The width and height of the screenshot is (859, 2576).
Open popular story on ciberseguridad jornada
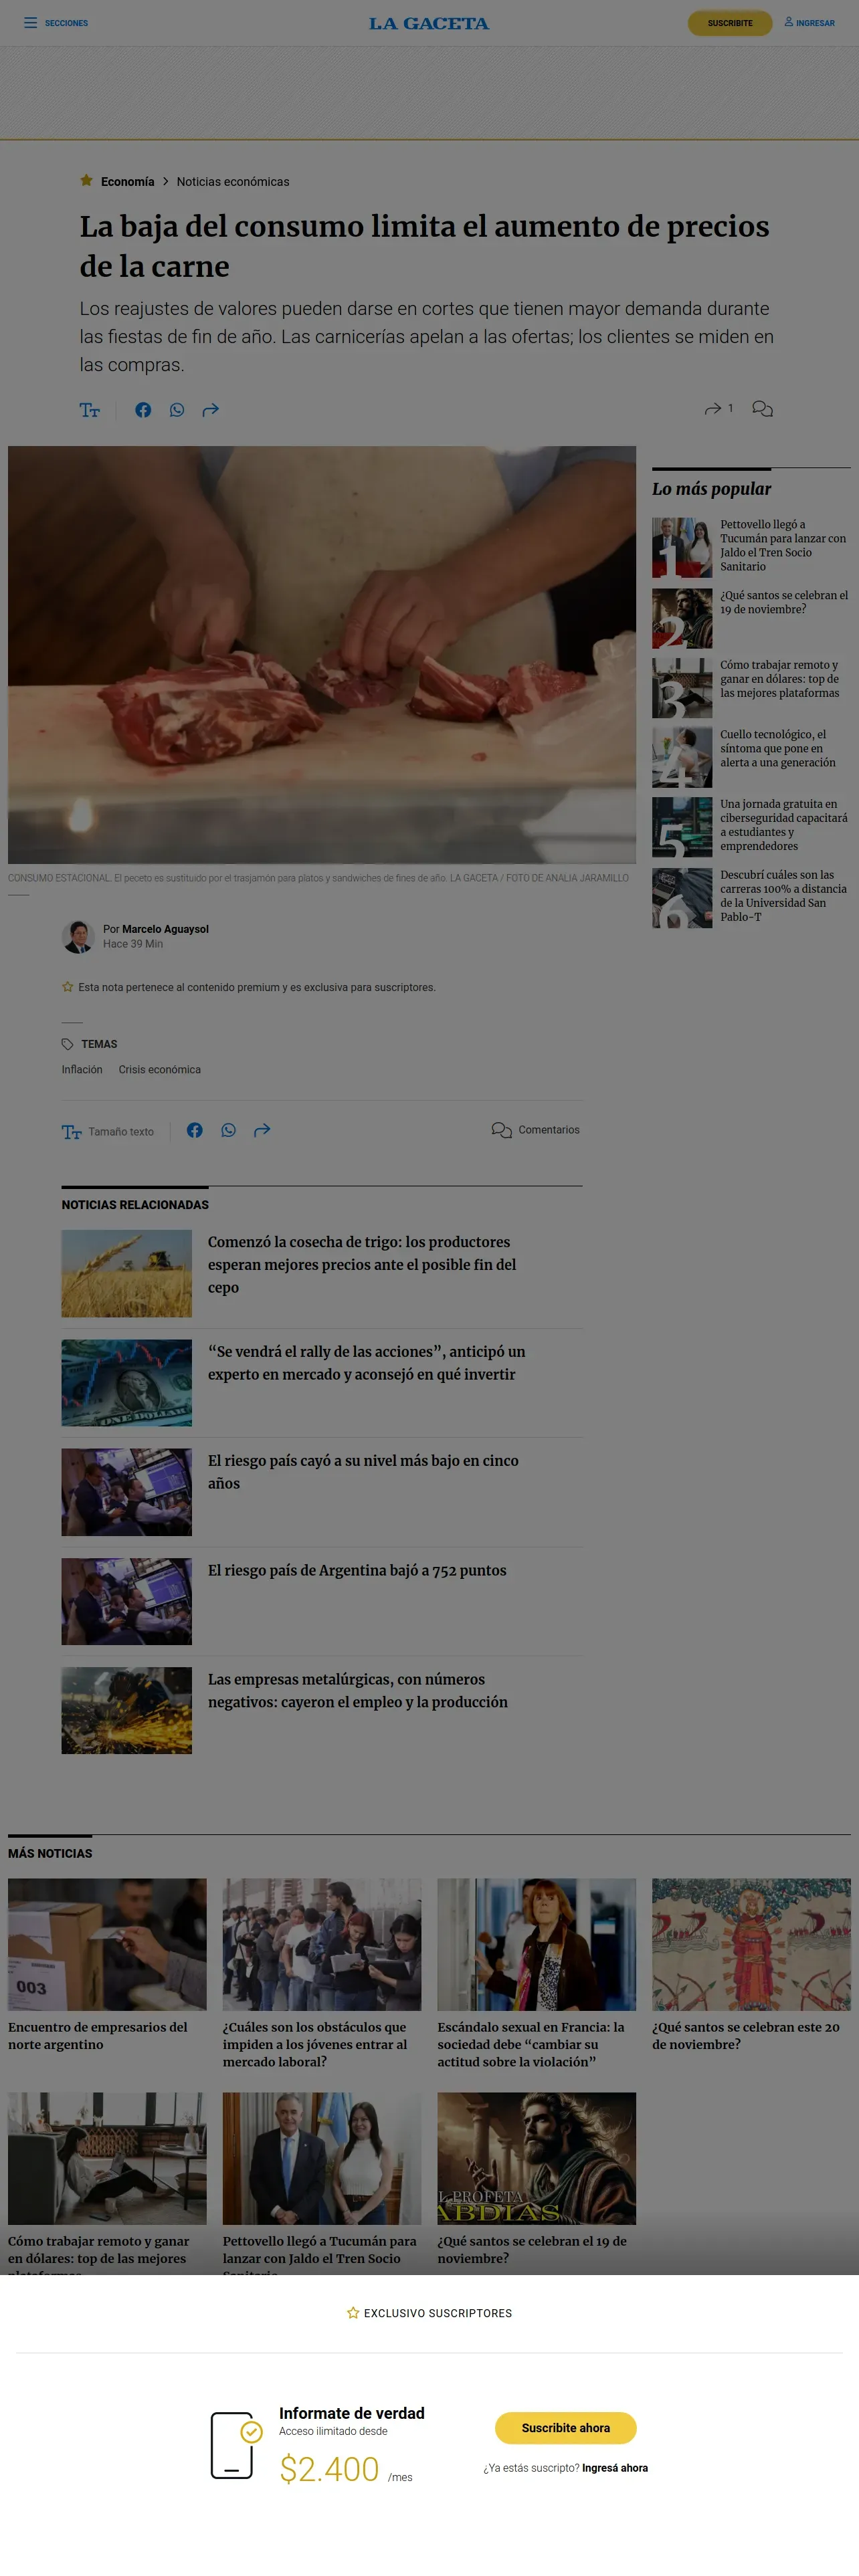(x=784, y=825)
